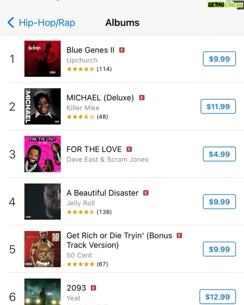This screenshot has height=305, width=244.
Task: Open the FOR THE LOVE album artwork
Action: coord(42,154)
